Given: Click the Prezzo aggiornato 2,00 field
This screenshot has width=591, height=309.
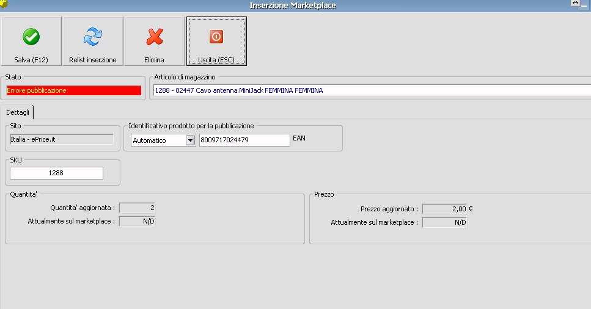Looking at the screenshot, I should coord(445,209).
